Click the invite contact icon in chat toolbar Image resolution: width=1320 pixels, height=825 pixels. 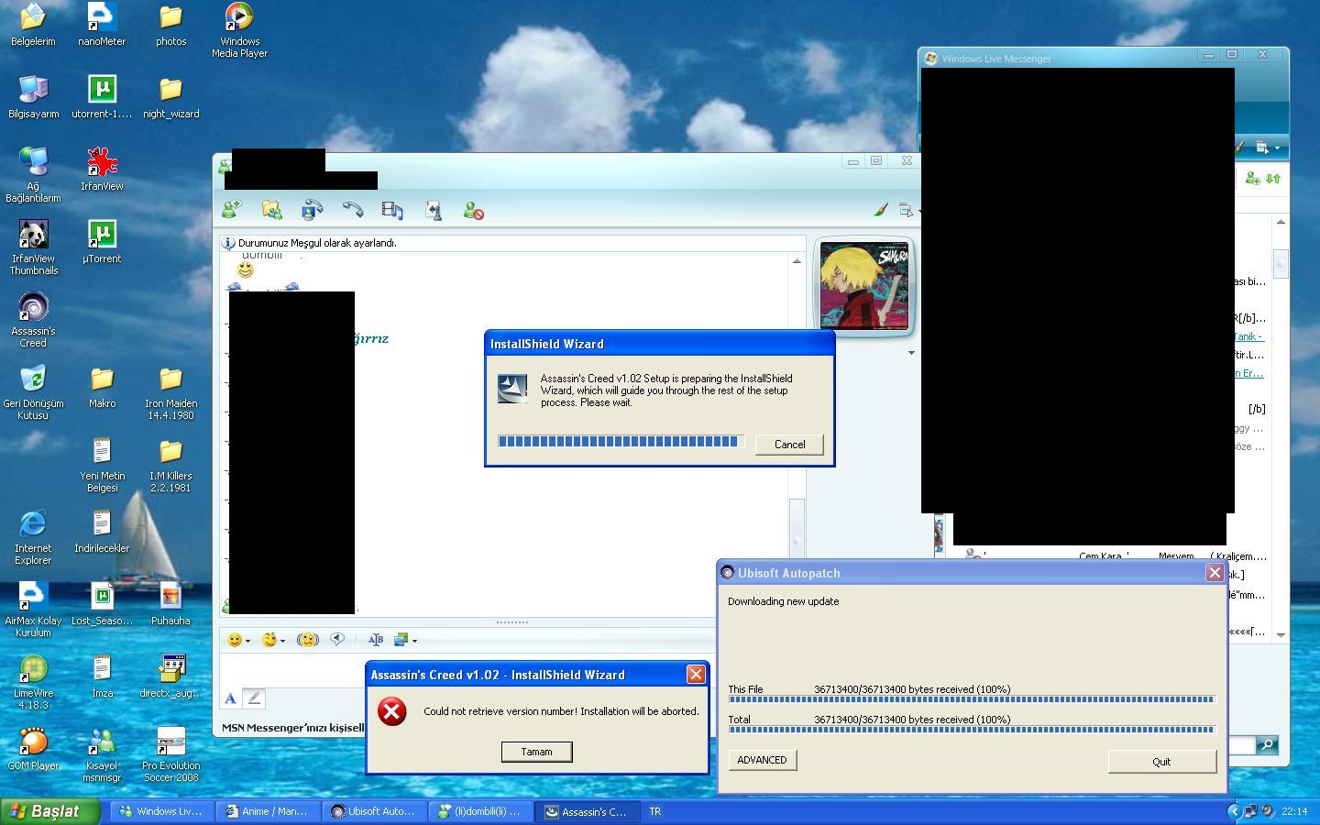click(x=231, y=210)
